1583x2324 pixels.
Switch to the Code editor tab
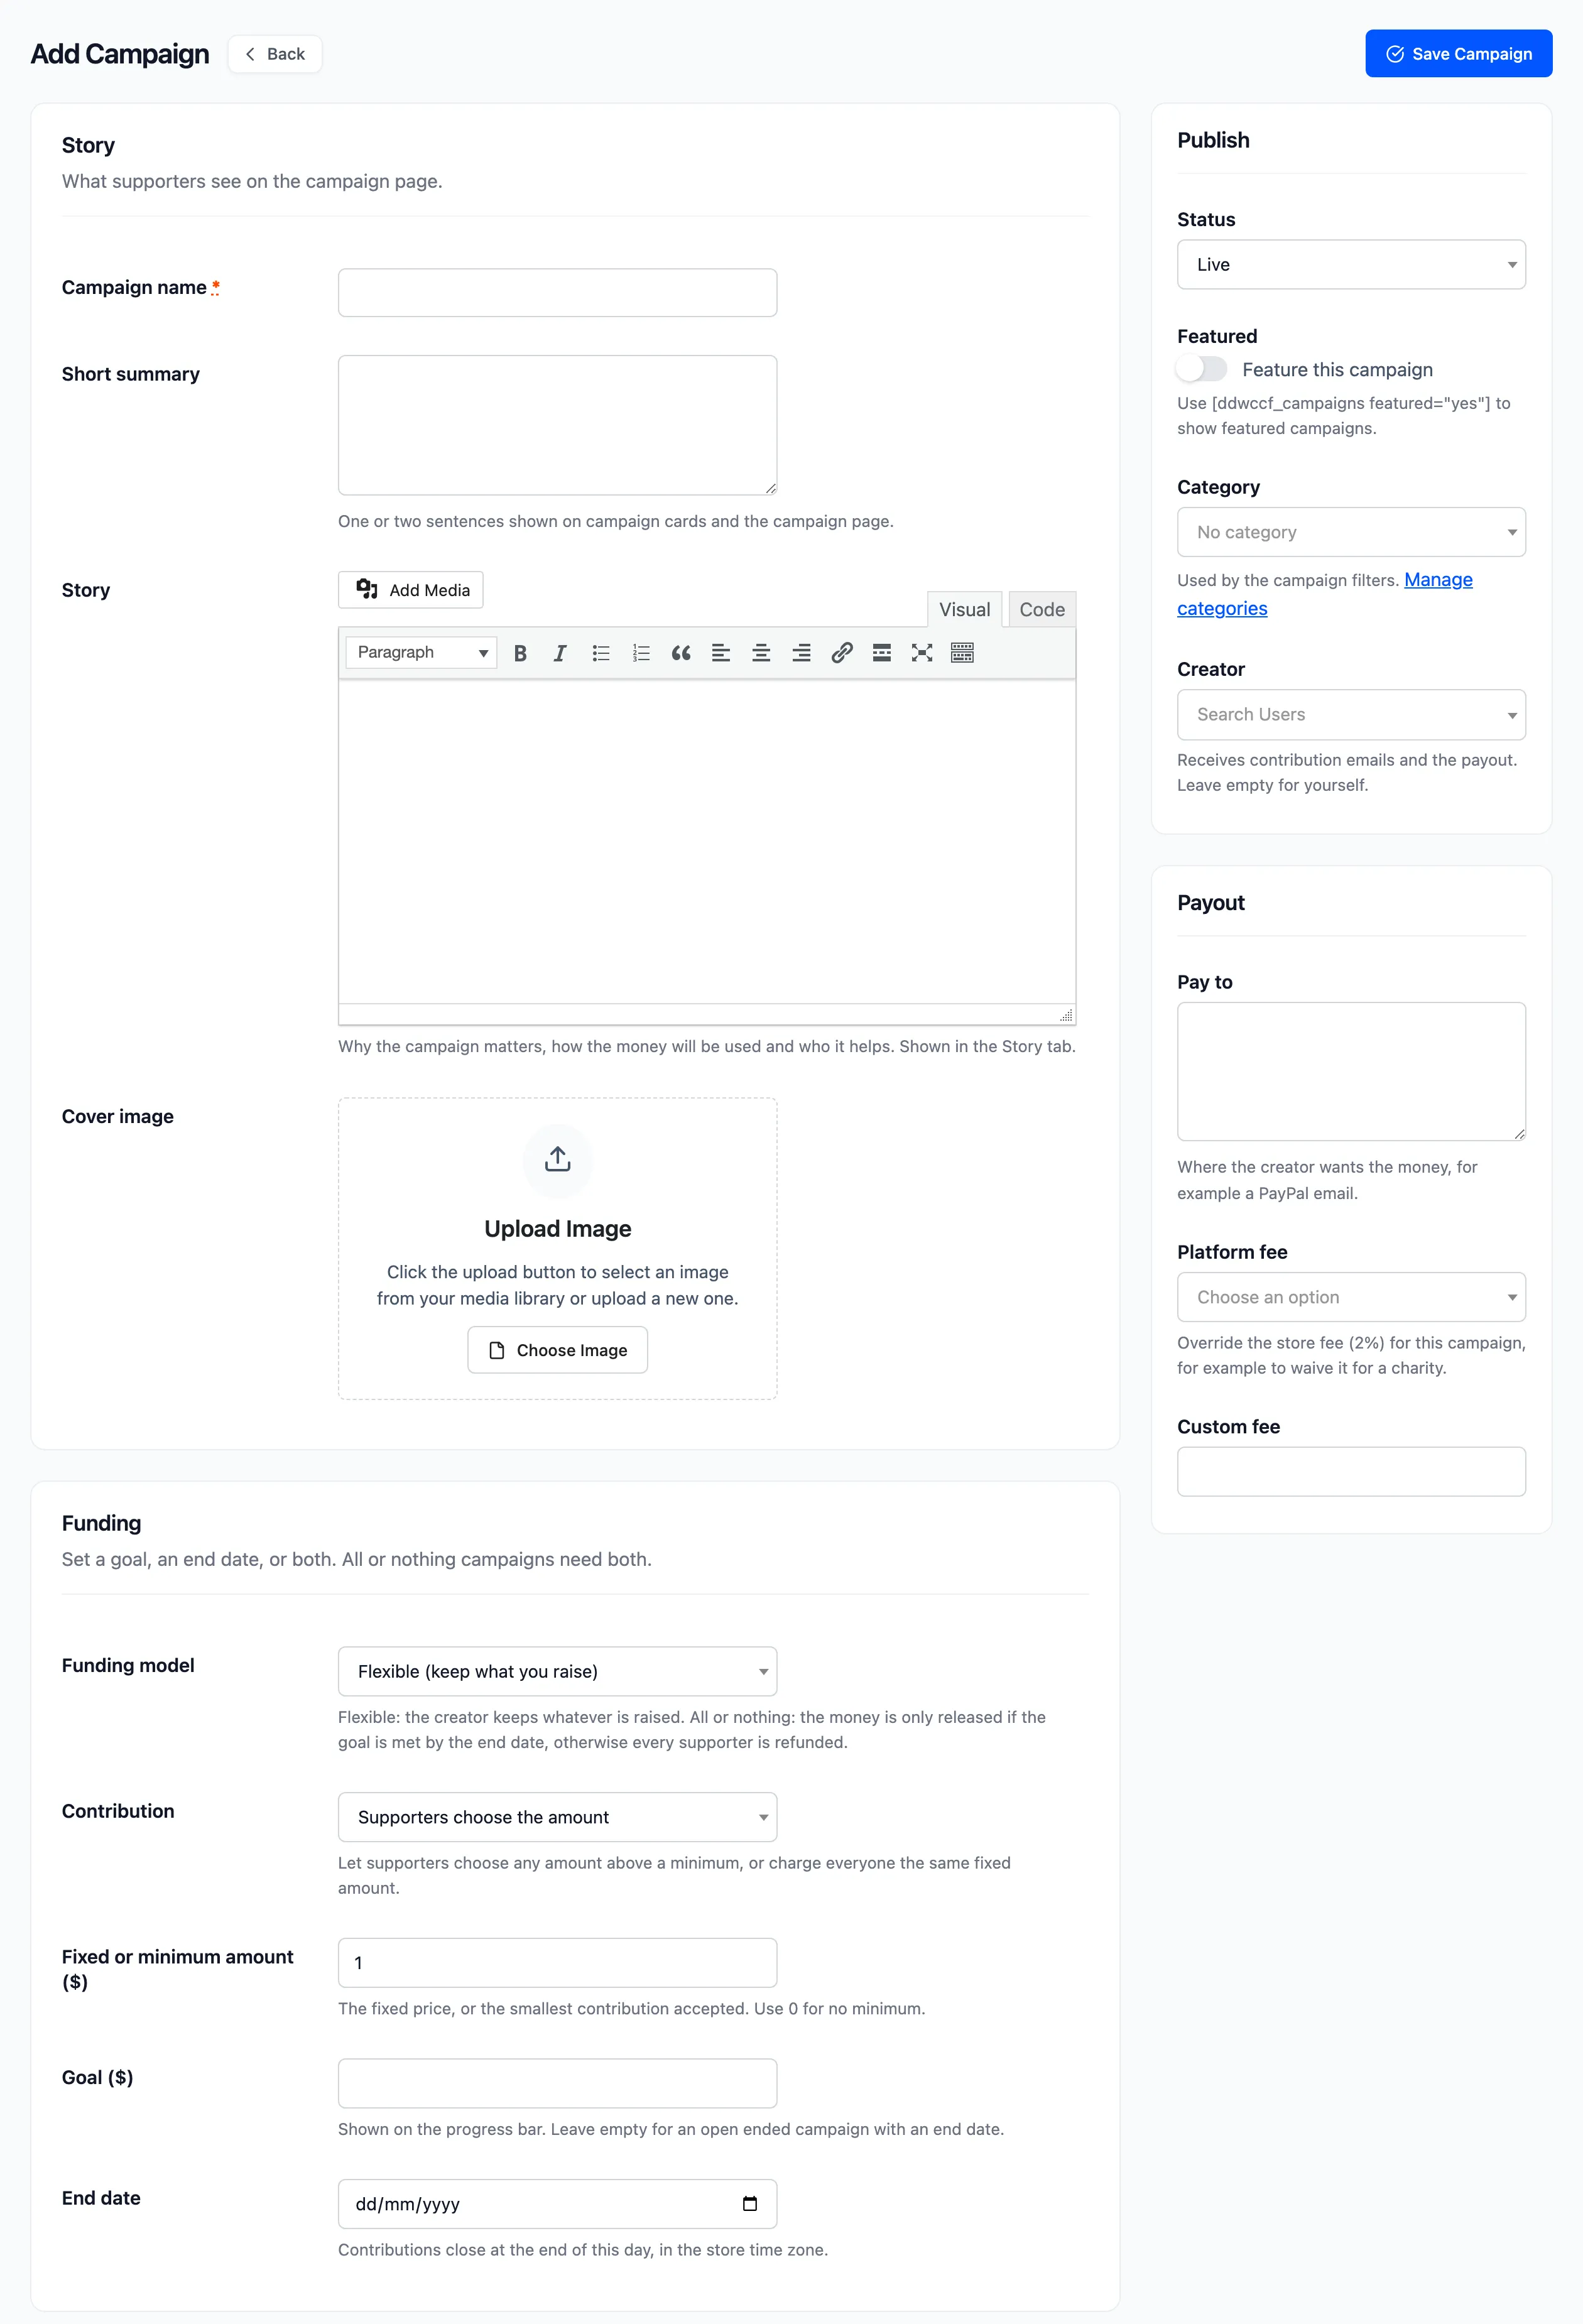(1042, 610)
